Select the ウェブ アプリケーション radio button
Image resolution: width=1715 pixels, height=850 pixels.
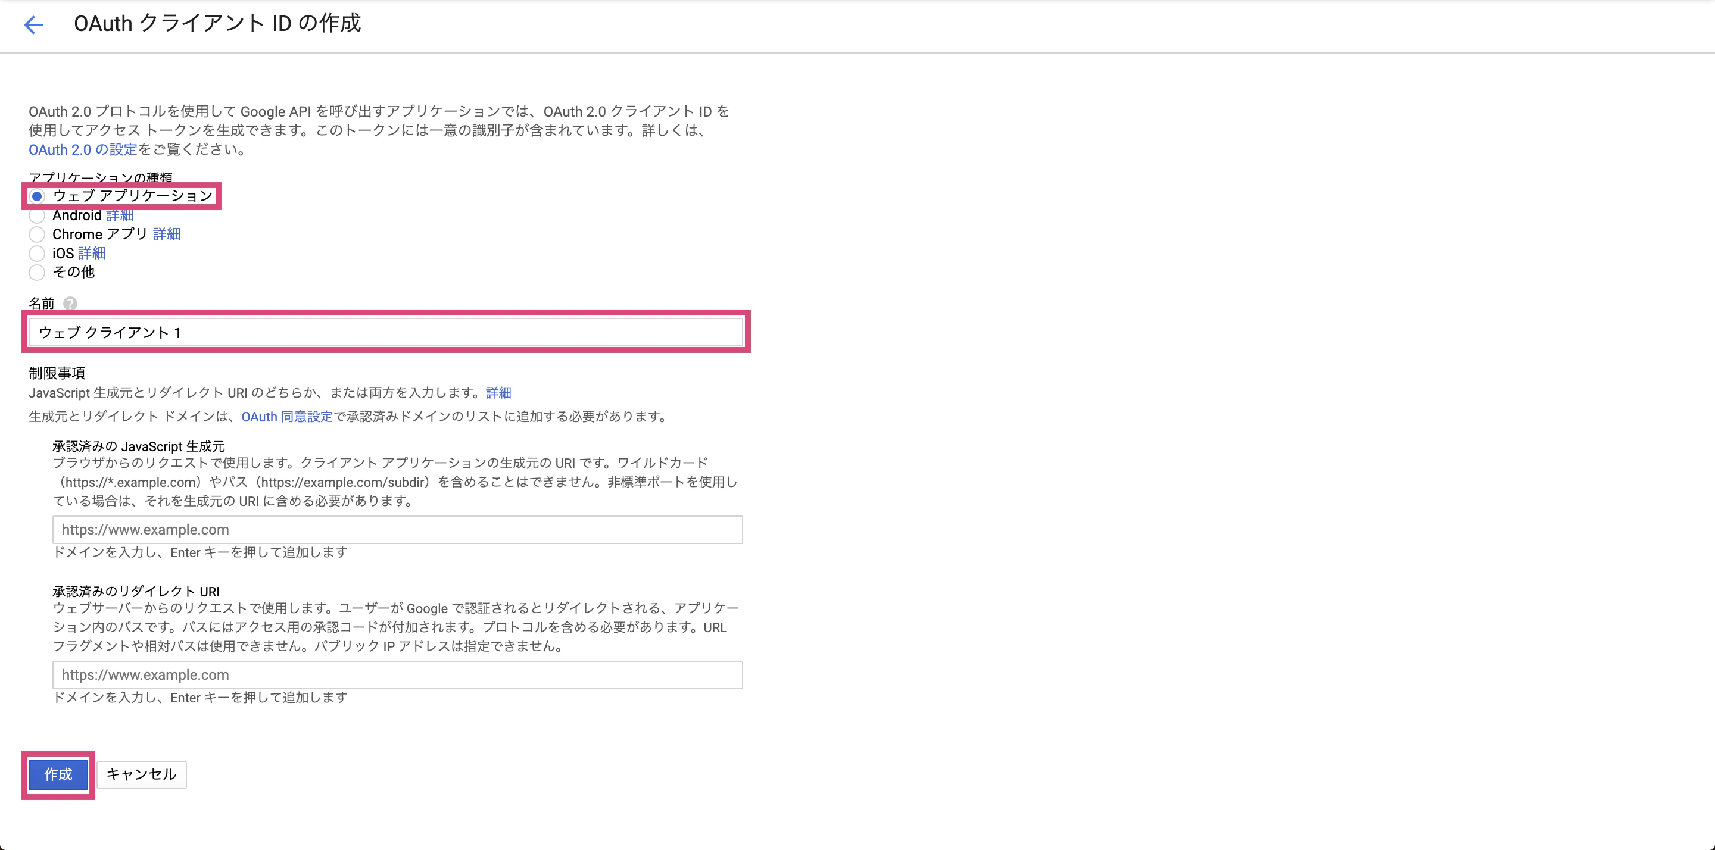pos(38,196)
